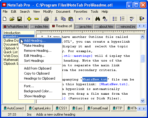
Task: Open the AutoCorrect clipbook library
Action: coord(14,108)
